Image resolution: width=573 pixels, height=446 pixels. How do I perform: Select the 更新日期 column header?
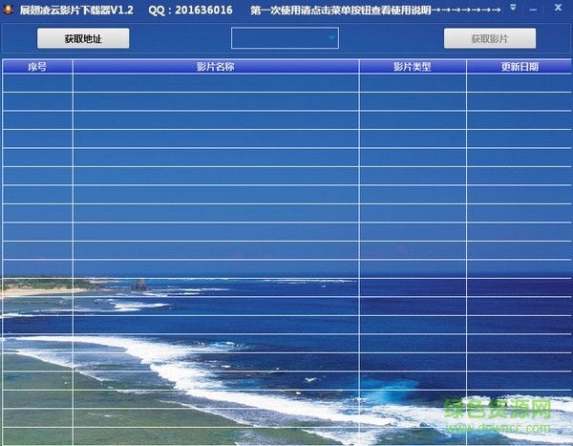520,67
